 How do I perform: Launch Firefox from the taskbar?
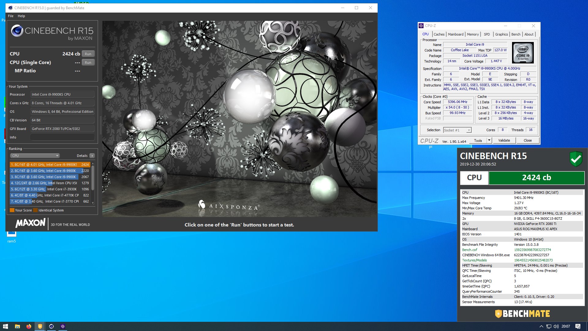[28, 326]
